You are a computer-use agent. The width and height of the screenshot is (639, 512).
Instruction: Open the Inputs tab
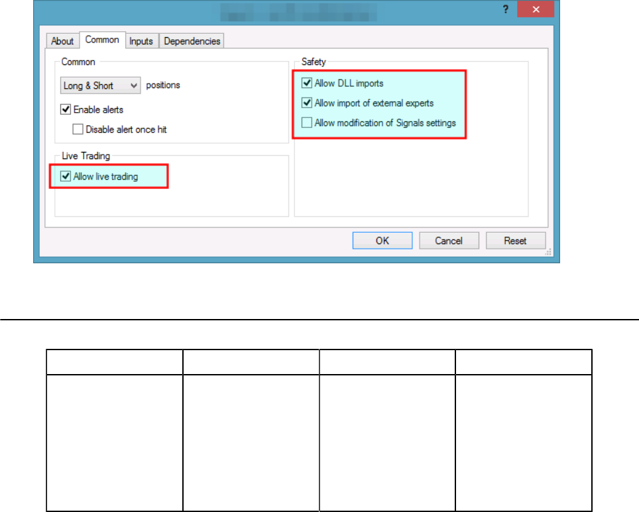(141, 41)
